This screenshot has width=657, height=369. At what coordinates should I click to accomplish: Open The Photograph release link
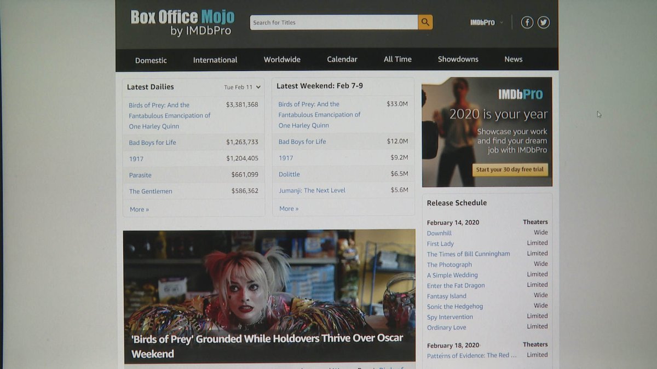[x=449, y=265]
